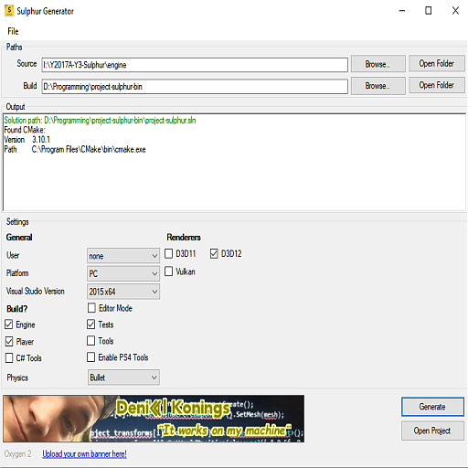
Task: Open the Visual Studio Version dropdown
Action: (123, 292)
